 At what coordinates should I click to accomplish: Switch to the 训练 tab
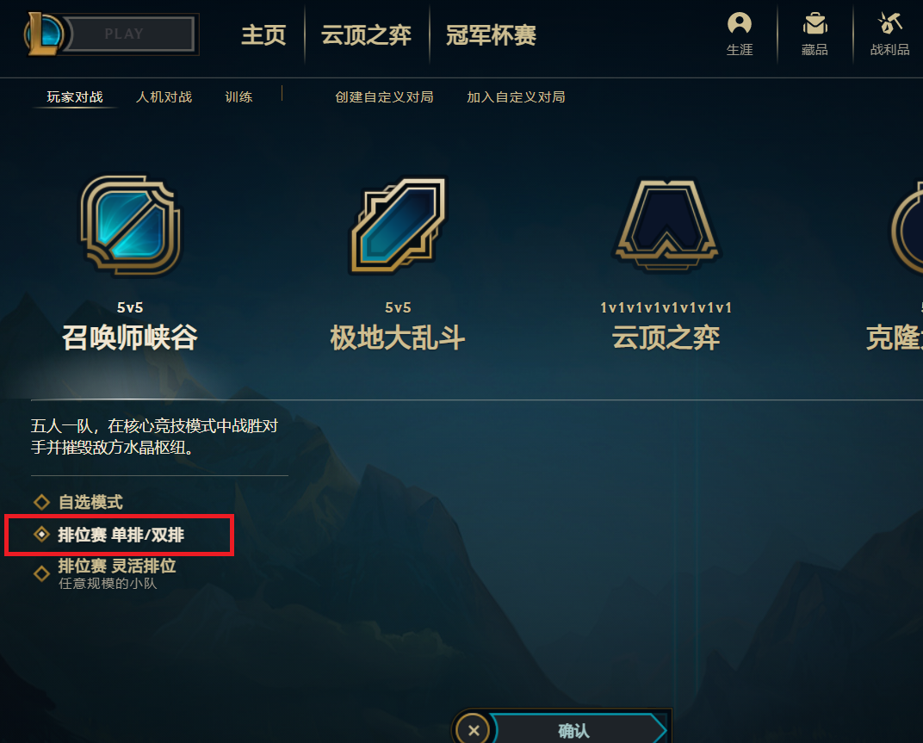coord(238,97)
